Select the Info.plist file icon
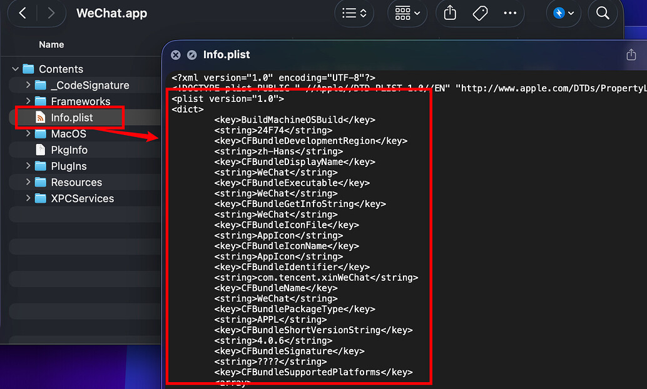Screen dimensions: 647x389 [x=41, y=118]
